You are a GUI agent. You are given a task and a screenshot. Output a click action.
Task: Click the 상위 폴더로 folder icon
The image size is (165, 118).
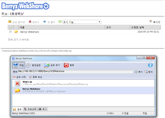tap(10, 21)
